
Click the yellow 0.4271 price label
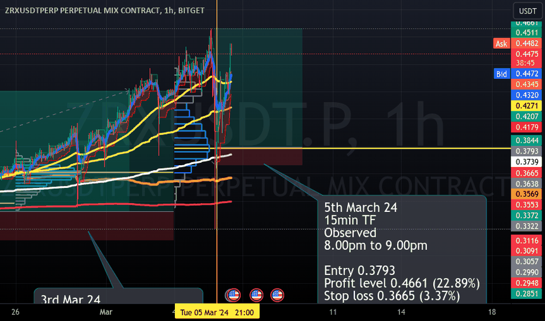(526, 106)
